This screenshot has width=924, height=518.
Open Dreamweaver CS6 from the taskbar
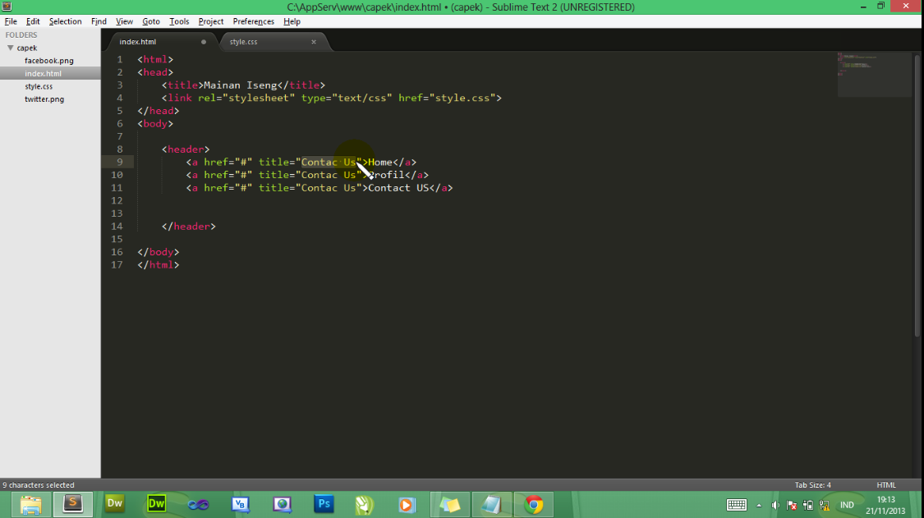(156, 504)
